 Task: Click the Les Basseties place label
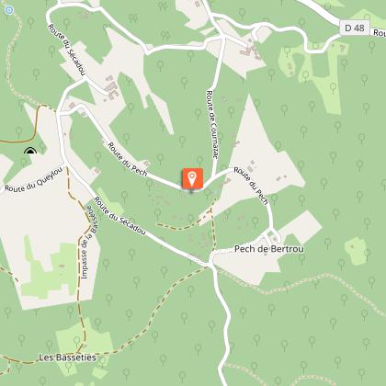pyautogui.click(x=67, y=358)
